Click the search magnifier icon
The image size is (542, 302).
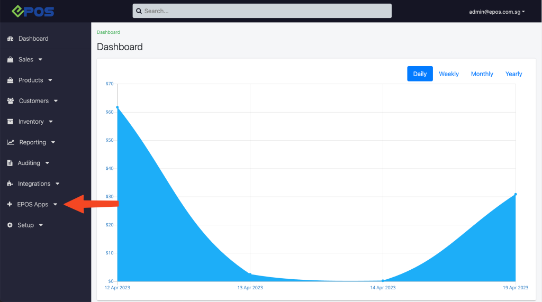(x=139, y=11)
